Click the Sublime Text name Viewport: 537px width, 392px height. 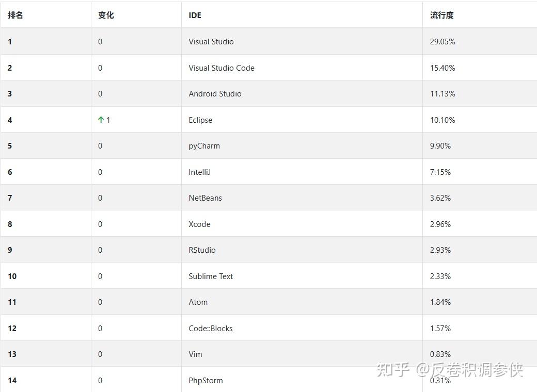tap(211, 276)
